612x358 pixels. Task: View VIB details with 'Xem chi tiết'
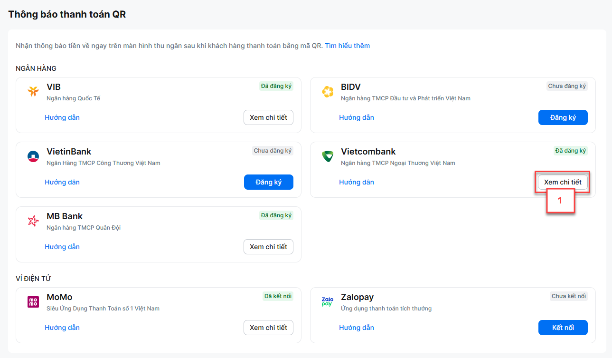[x=269, y=117]
